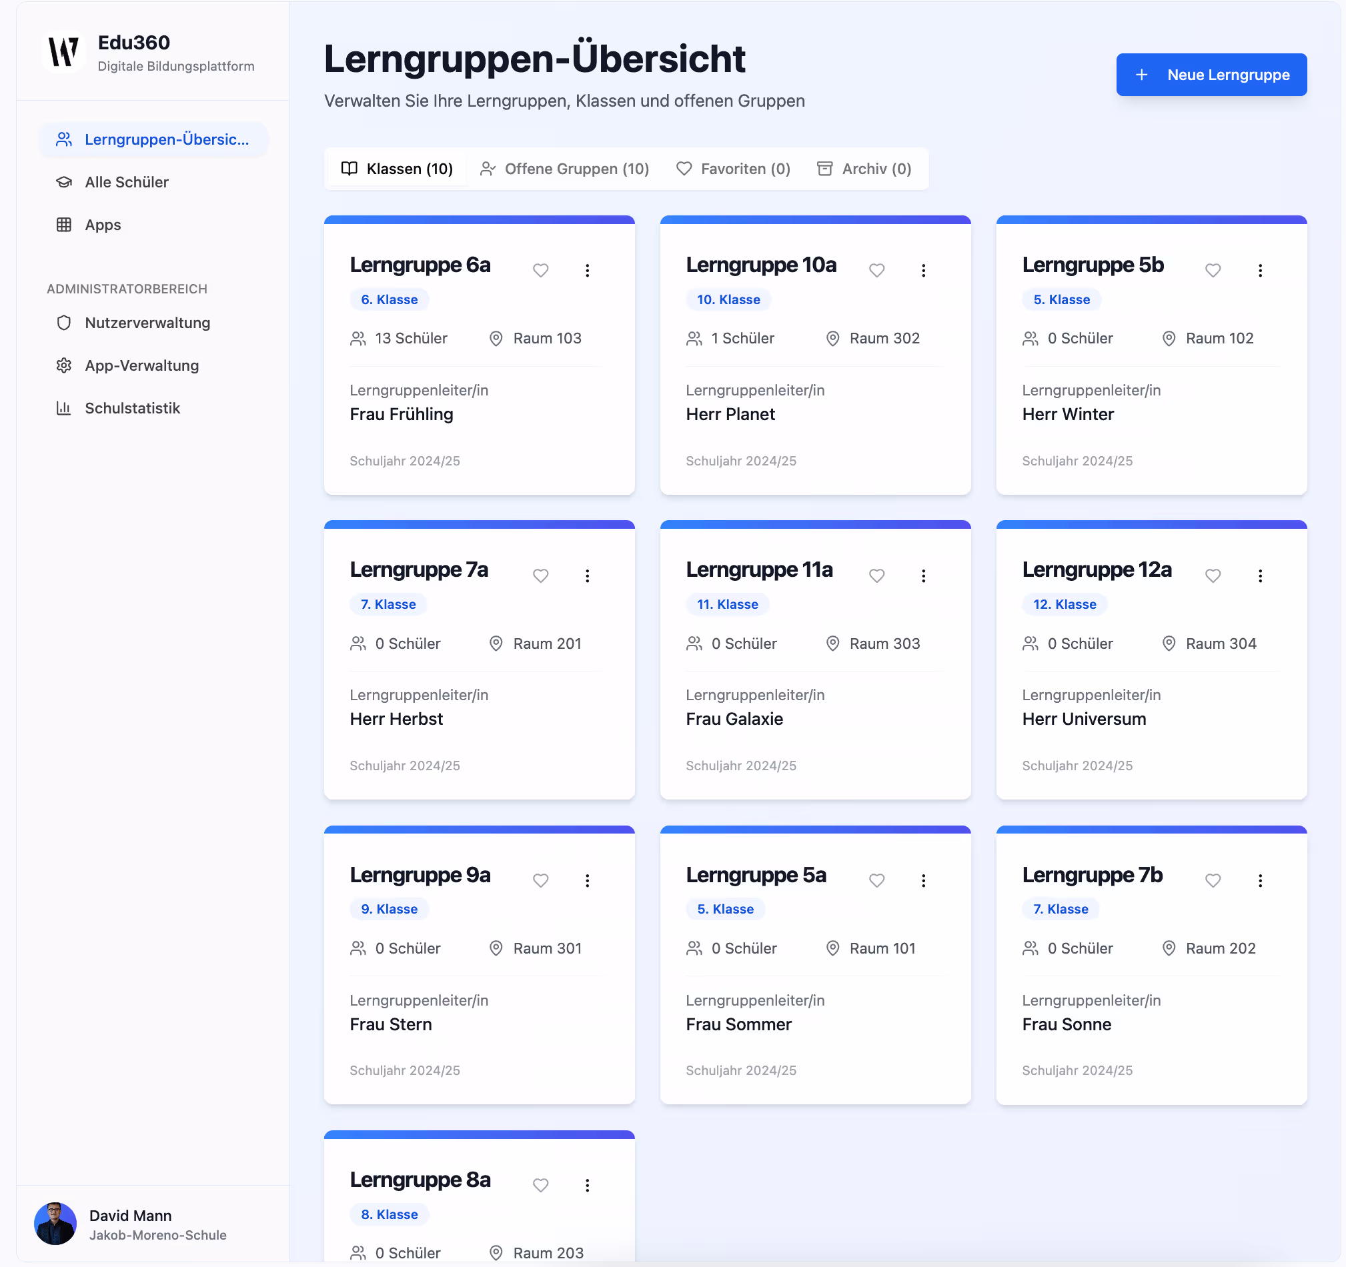
Task: Open Apps grid in sidebar
Action: 103,225
